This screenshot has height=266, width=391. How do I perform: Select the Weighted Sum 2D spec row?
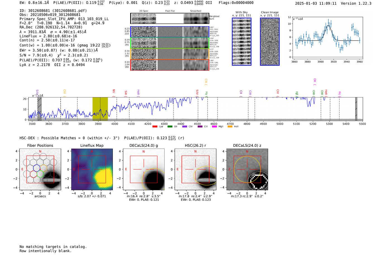pyautogui.click(x=170, y=18)
